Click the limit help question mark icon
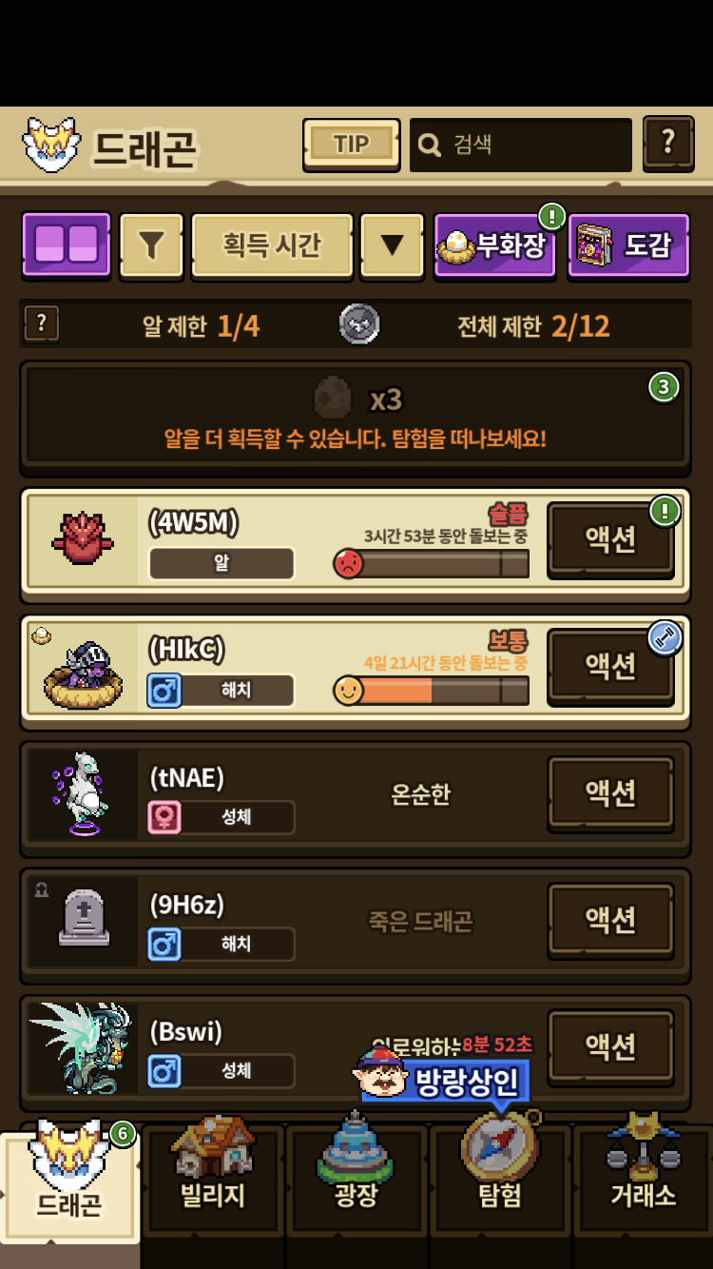The image size is (713, 1269). coord(41,324)
